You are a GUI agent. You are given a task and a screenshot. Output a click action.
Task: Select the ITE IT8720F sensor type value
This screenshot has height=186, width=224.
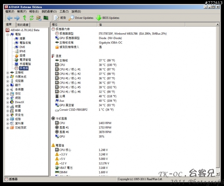click(133, 34)
